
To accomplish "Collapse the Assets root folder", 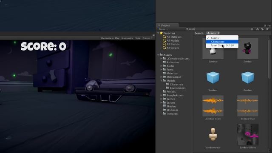I will [158, 55].
